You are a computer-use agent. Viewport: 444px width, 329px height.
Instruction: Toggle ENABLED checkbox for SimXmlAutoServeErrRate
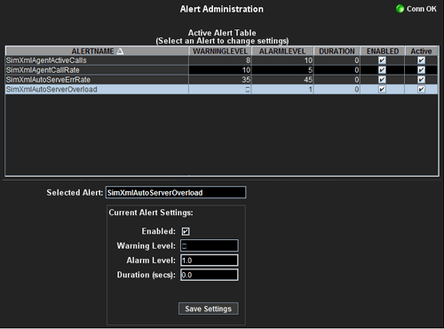click(x=382, y=80)
